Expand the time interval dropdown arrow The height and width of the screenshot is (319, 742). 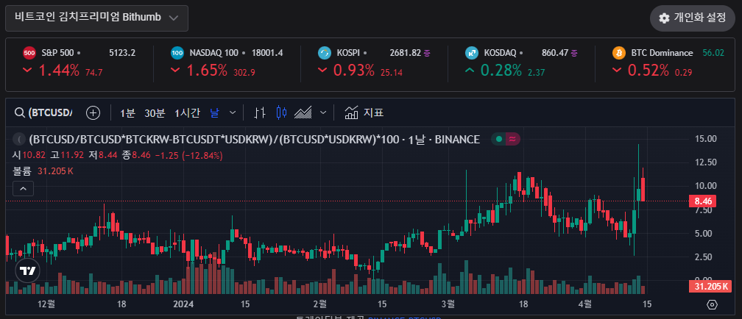point(233,113)
